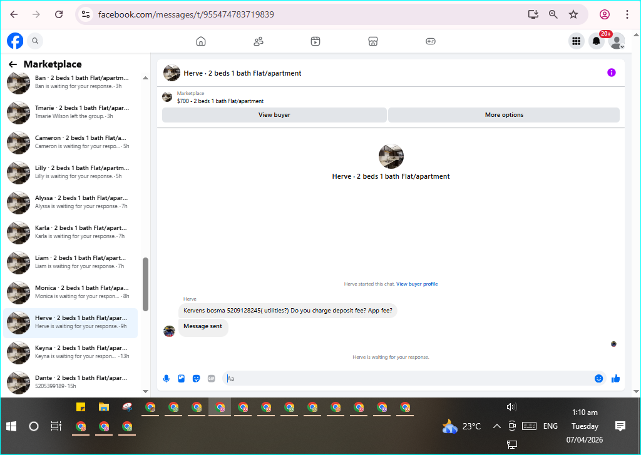Open the ENG language indicator
Screen dimensions: 641x455
[550, 426]
